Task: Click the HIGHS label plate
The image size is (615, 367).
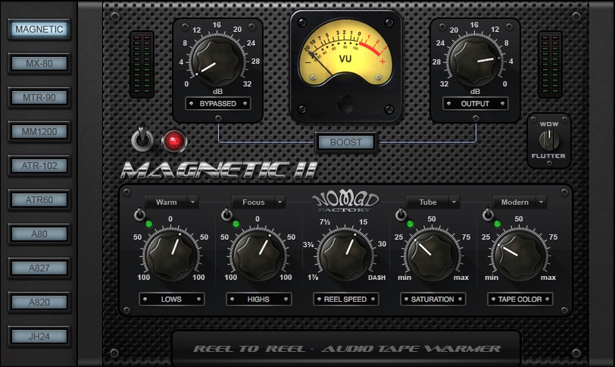Action: pyautogui.click(x=258, y=299)
